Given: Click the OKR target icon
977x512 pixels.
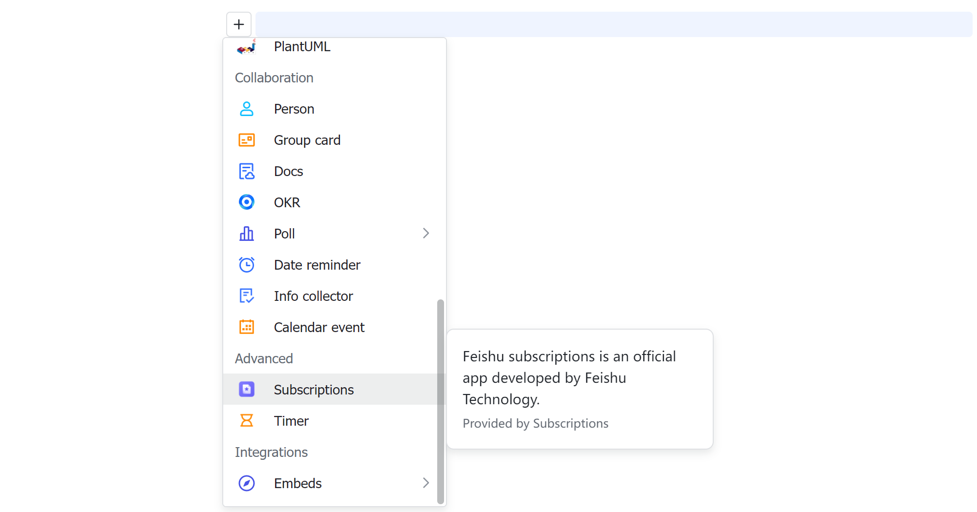Looking at the screenshot, I should pos(247,202).
